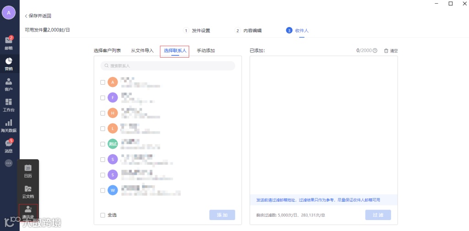The width and height of the screenshot is (469, 231).
Task: Click blue W contact avatar
Action: pos(113,190)
